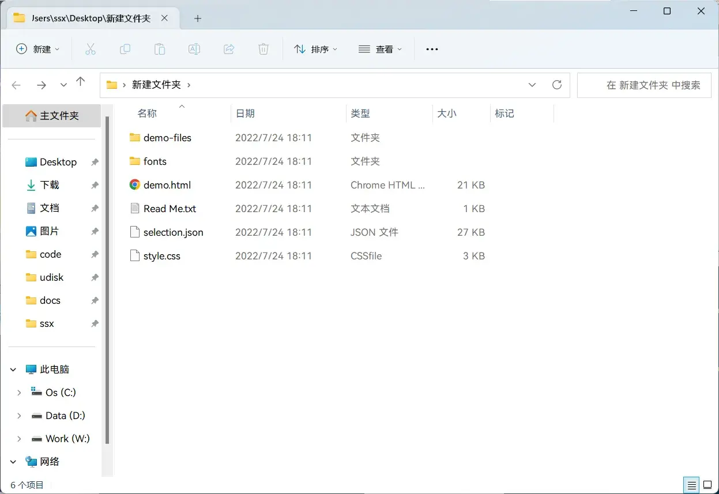Open the three-dot more options menu
This screenshot has width=719, height=494.
(432, 50)
